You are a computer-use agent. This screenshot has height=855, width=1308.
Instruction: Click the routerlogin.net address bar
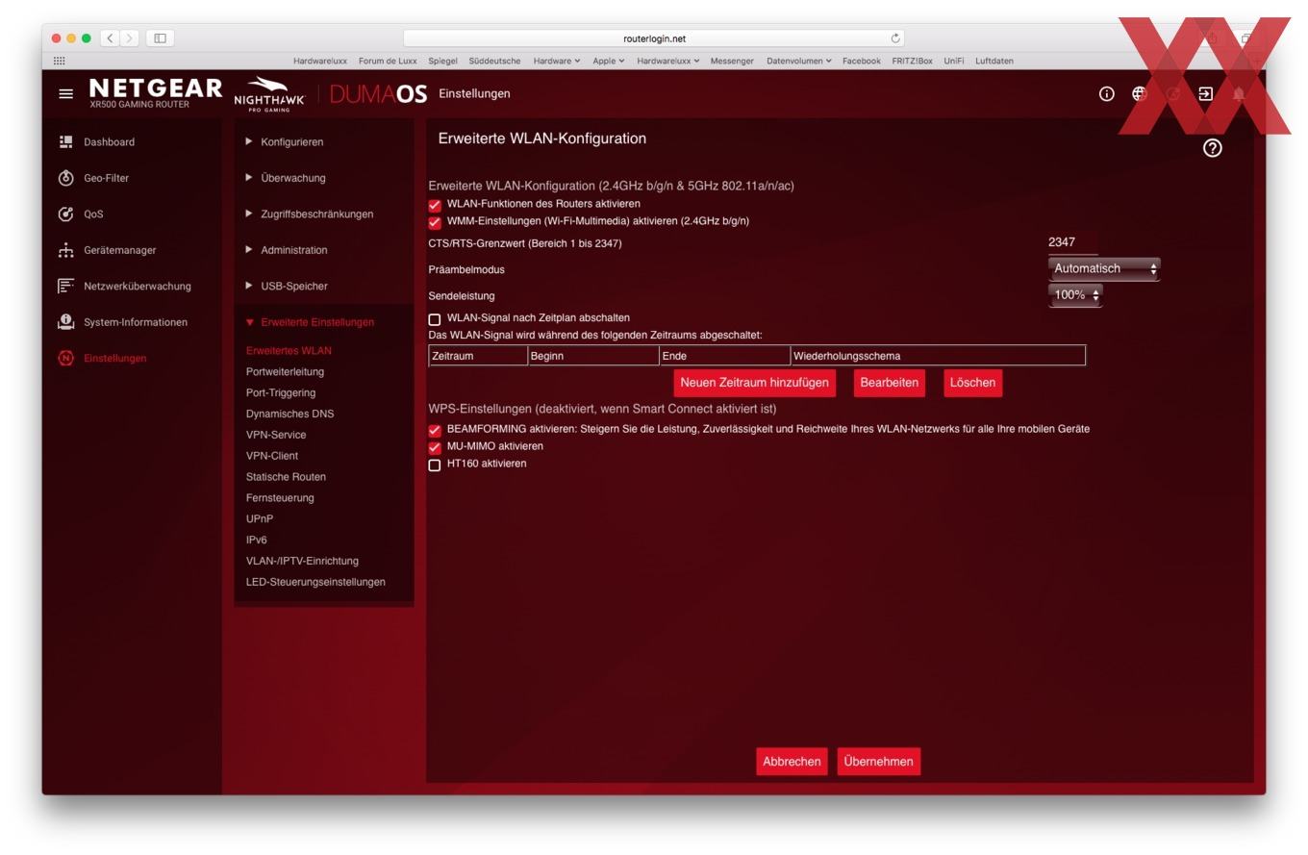click(x=654, y=38)
